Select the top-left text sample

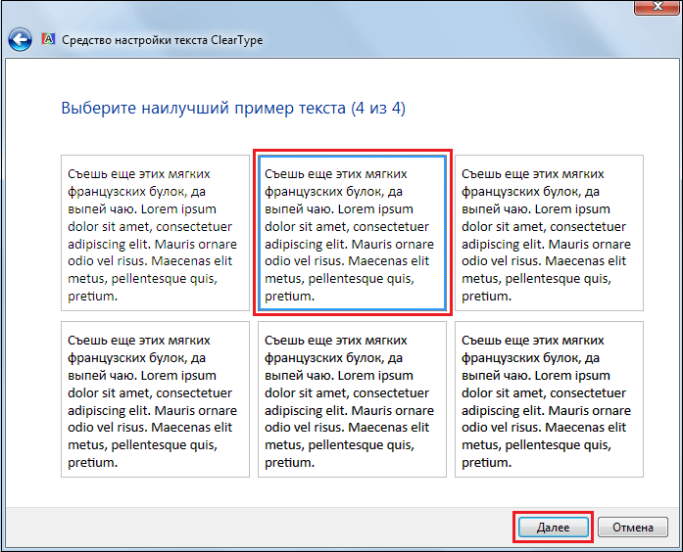point(155,233)
